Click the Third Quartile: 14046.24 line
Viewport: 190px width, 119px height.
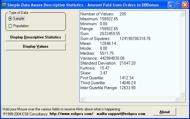pyautogui.click(x=108, y=83)
